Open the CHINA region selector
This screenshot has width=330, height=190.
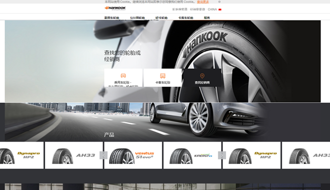212,9
